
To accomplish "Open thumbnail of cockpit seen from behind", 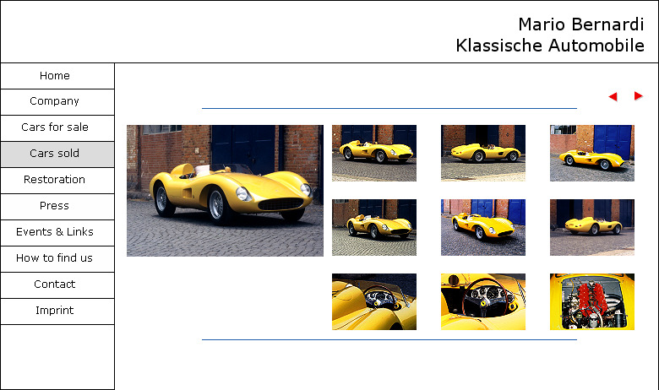I will (374, 301).
